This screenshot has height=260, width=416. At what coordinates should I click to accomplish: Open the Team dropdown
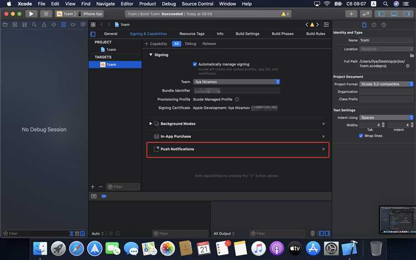(x=237, y=82)
